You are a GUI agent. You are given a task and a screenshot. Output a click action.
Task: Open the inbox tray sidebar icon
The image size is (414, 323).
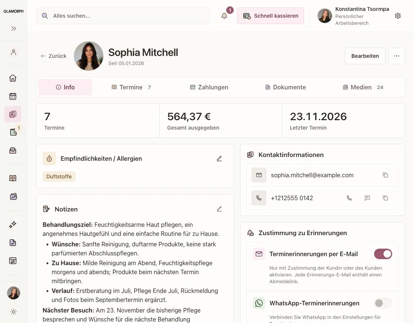click(x=13, y=151)
